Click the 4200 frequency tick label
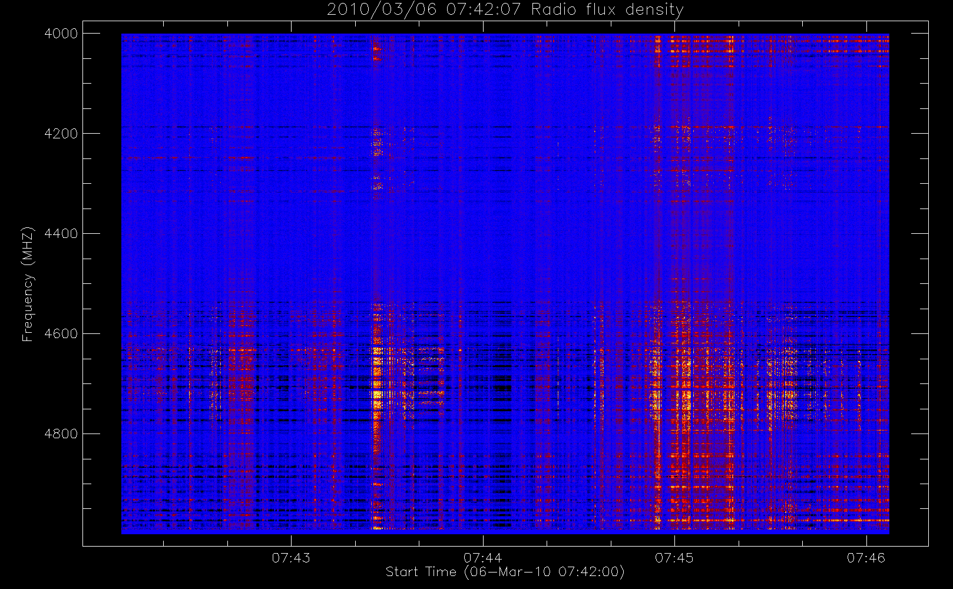 61,134
